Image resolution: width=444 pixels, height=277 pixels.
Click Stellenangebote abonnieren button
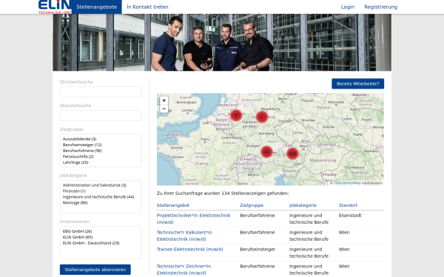(95, 270)
